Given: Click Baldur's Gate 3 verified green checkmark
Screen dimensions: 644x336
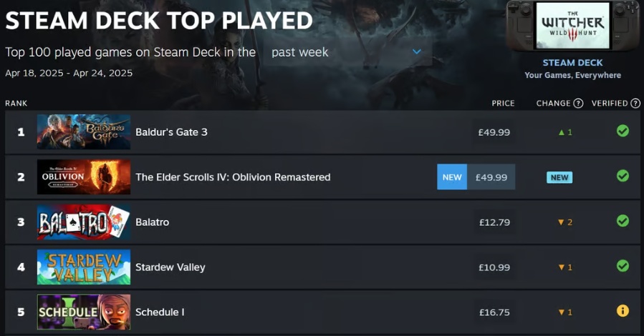Looking at the screenshot, I should click(623, 131).
